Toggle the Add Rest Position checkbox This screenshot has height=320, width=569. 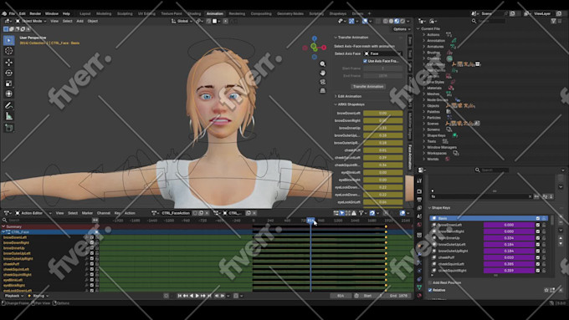pyautogui.click(x=430, y=282)
